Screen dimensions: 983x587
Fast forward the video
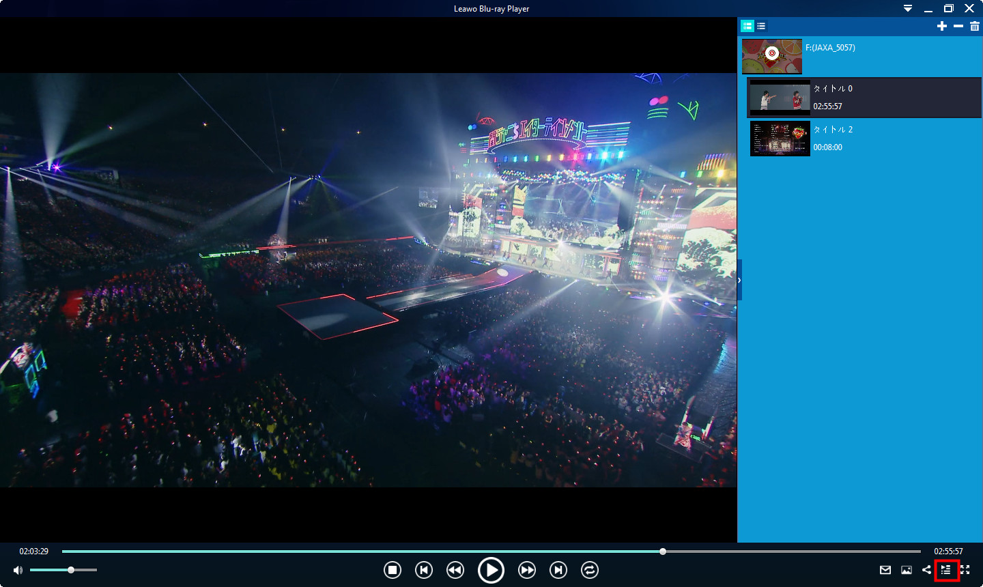[526, 570]
